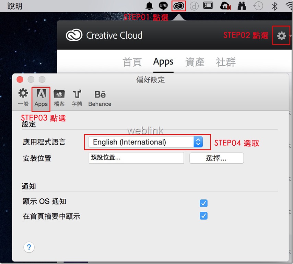Click the Creative Cloud logo in the panel header
The width and height of the screenshot is (293, 264).
74,35
